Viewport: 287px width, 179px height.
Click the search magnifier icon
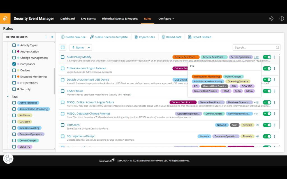tap(277, 48)
